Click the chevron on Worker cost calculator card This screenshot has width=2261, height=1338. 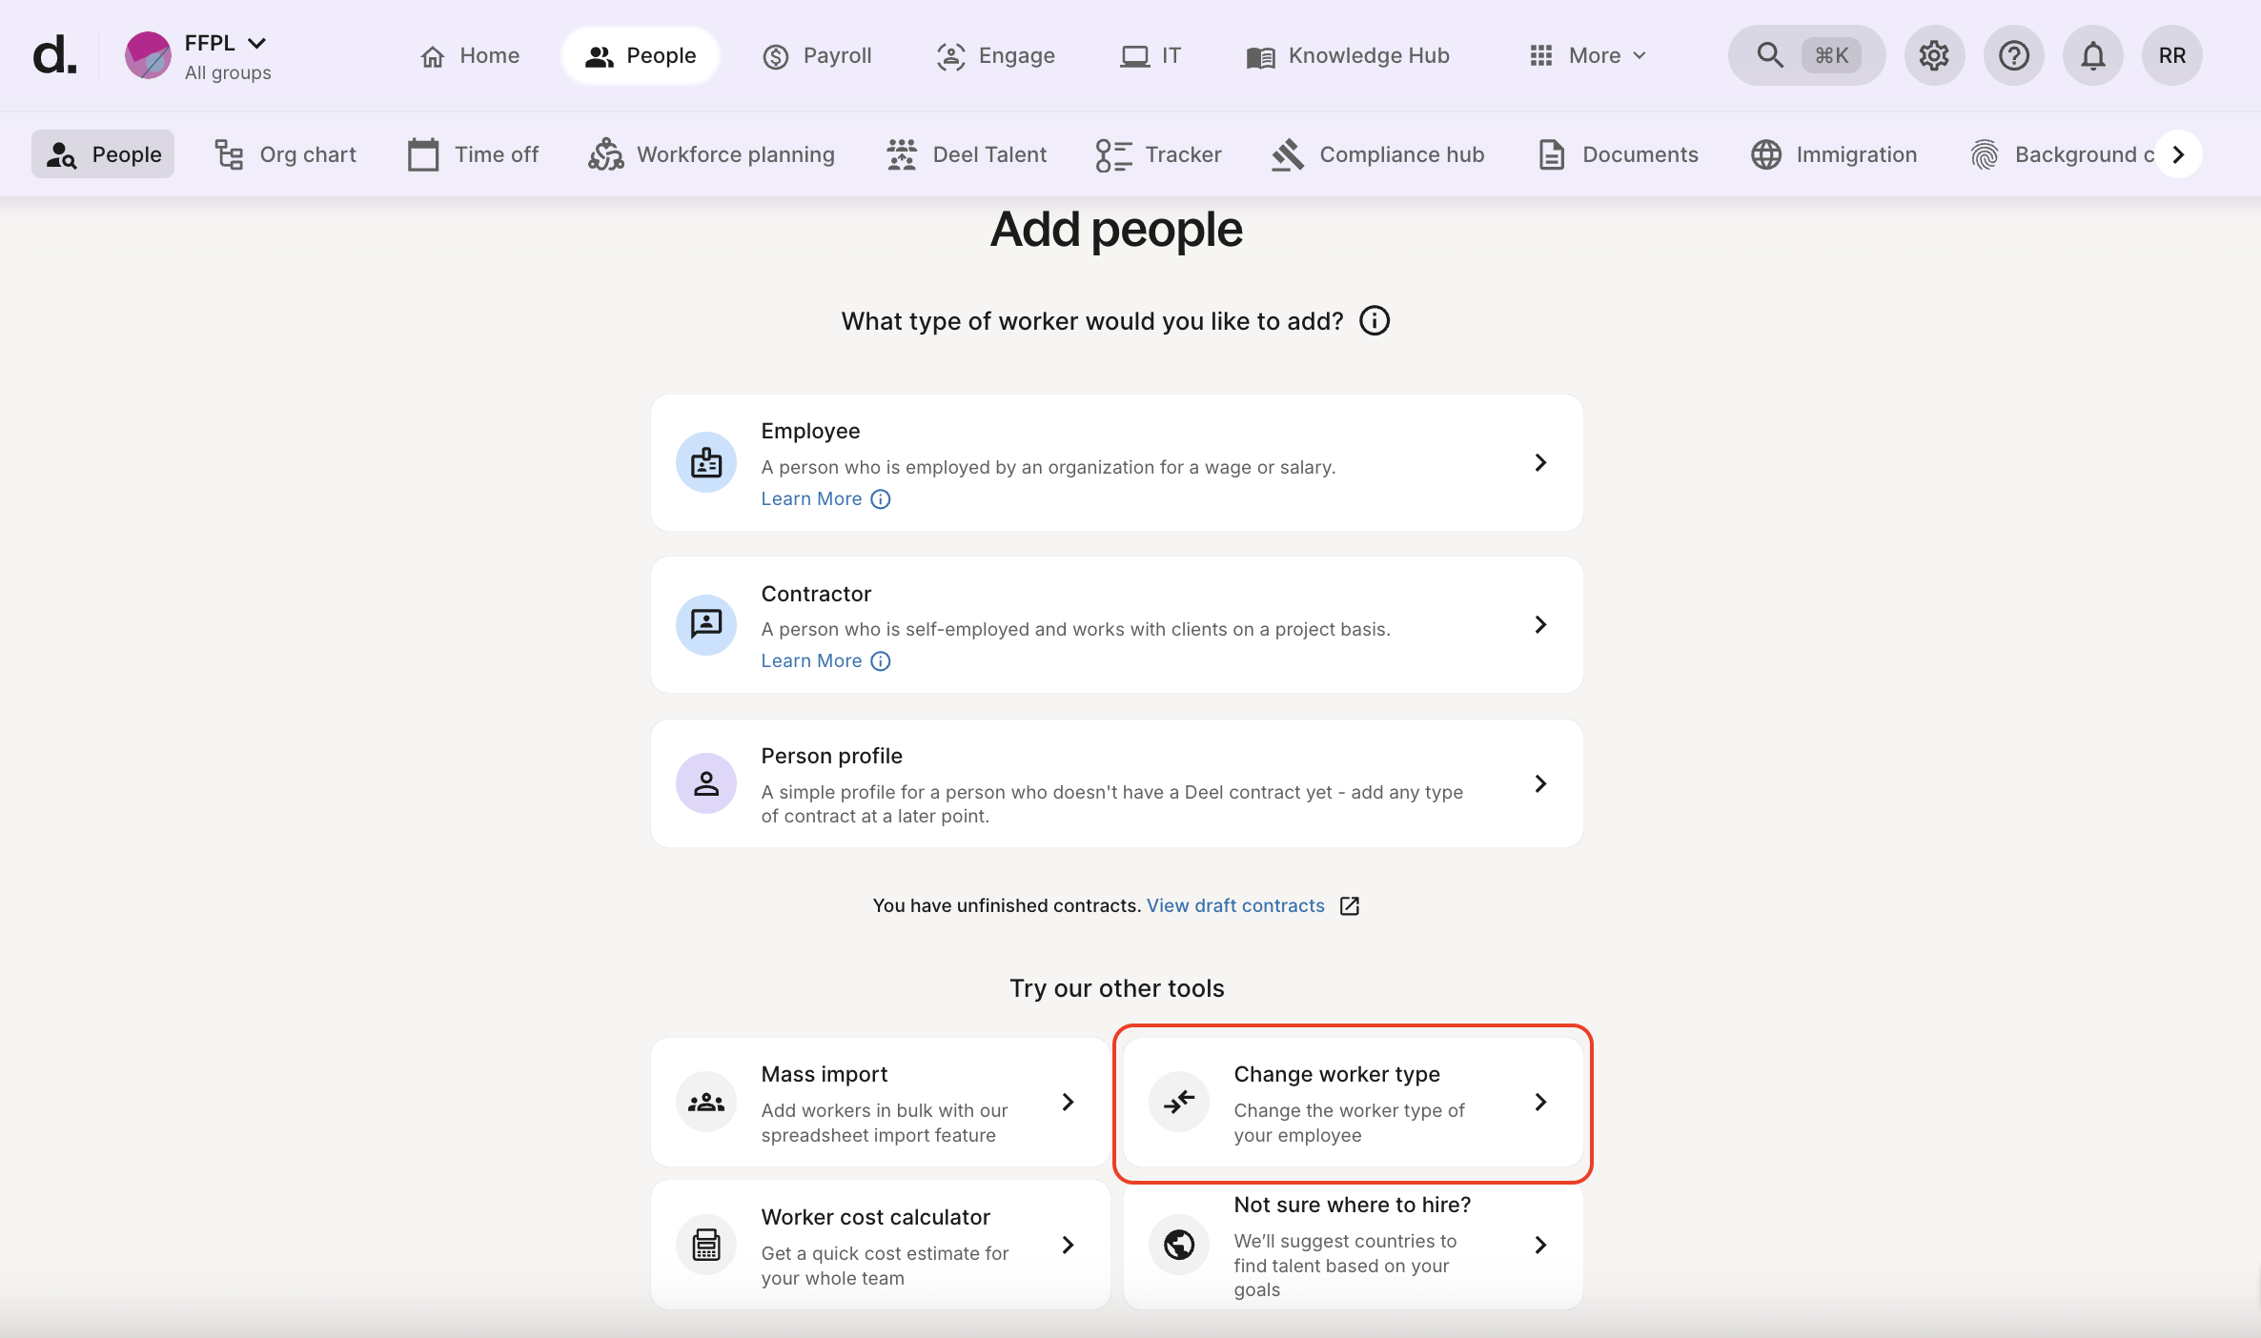point(1068,1245)
